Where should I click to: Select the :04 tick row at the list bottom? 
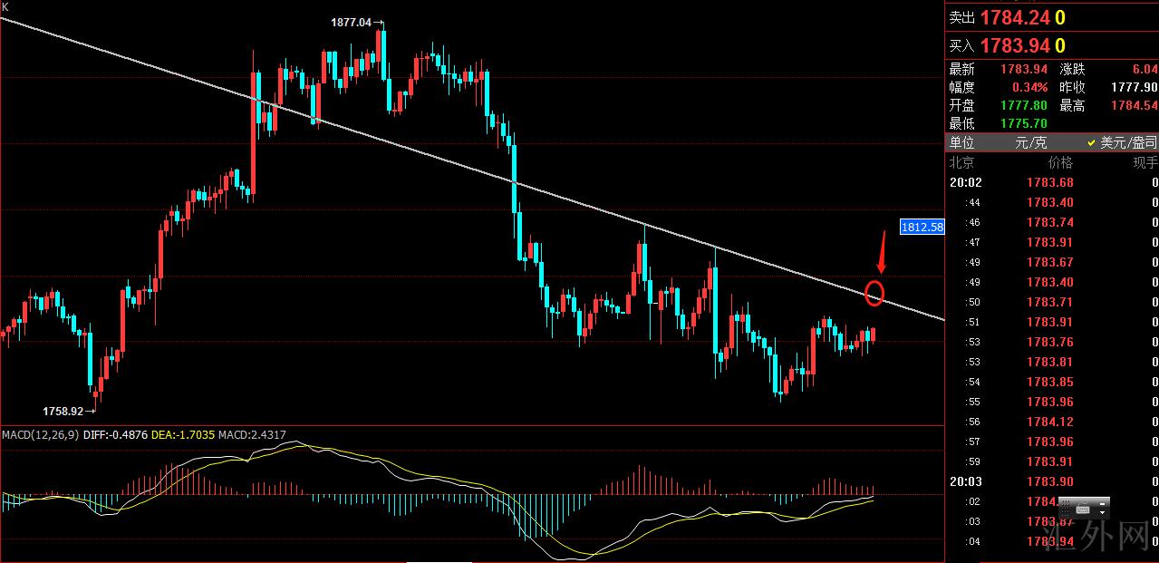pyautogui.click(x=1052, y=542)
